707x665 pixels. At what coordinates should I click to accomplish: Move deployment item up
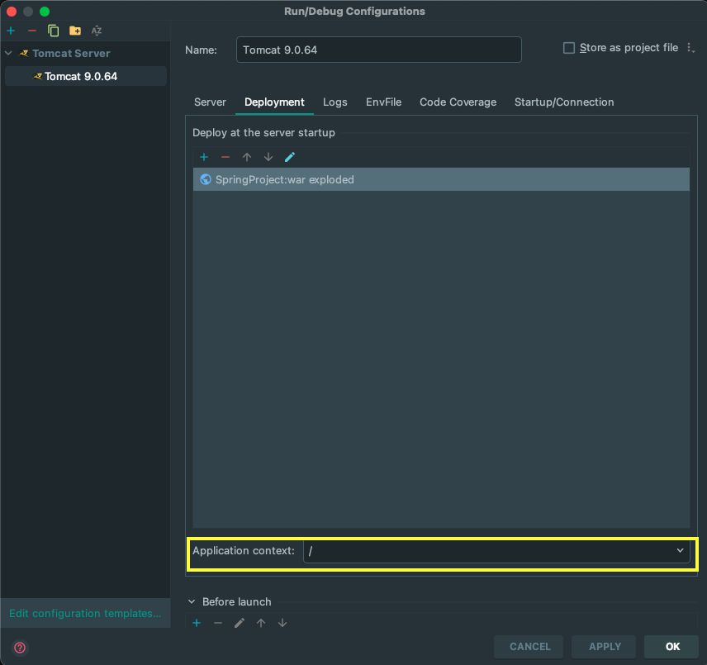click(247, 157)
